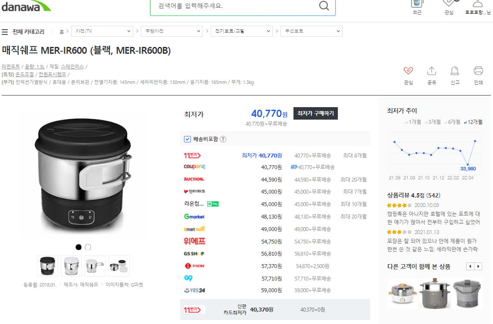The height and width of the screenshot is (324, 493).
Task: Open the 40,370원 카드최저가 price
Action: (x=262, y=309)
